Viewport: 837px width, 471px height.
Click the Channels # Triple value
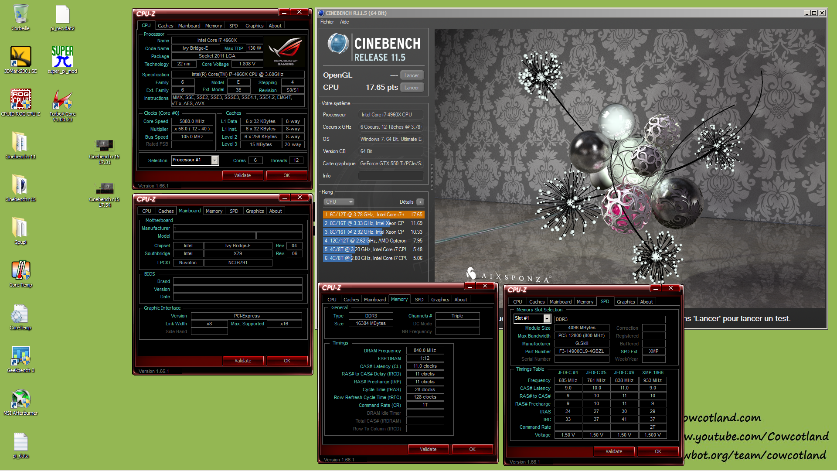pyautogui.click(x=457, y=316)
